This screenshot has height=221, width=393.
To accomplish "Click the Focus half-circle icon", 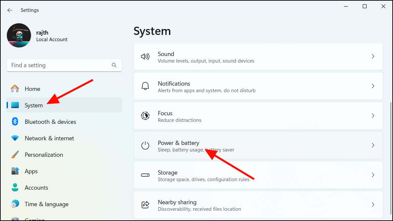I will click(x=145, y=116).
